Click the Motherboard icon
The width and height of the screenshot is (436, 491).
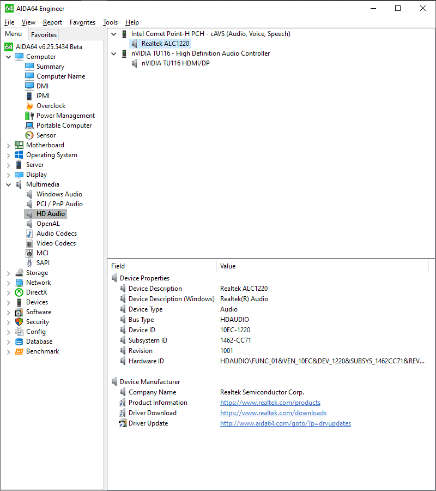pyautogui.click(x=19, y=145)
